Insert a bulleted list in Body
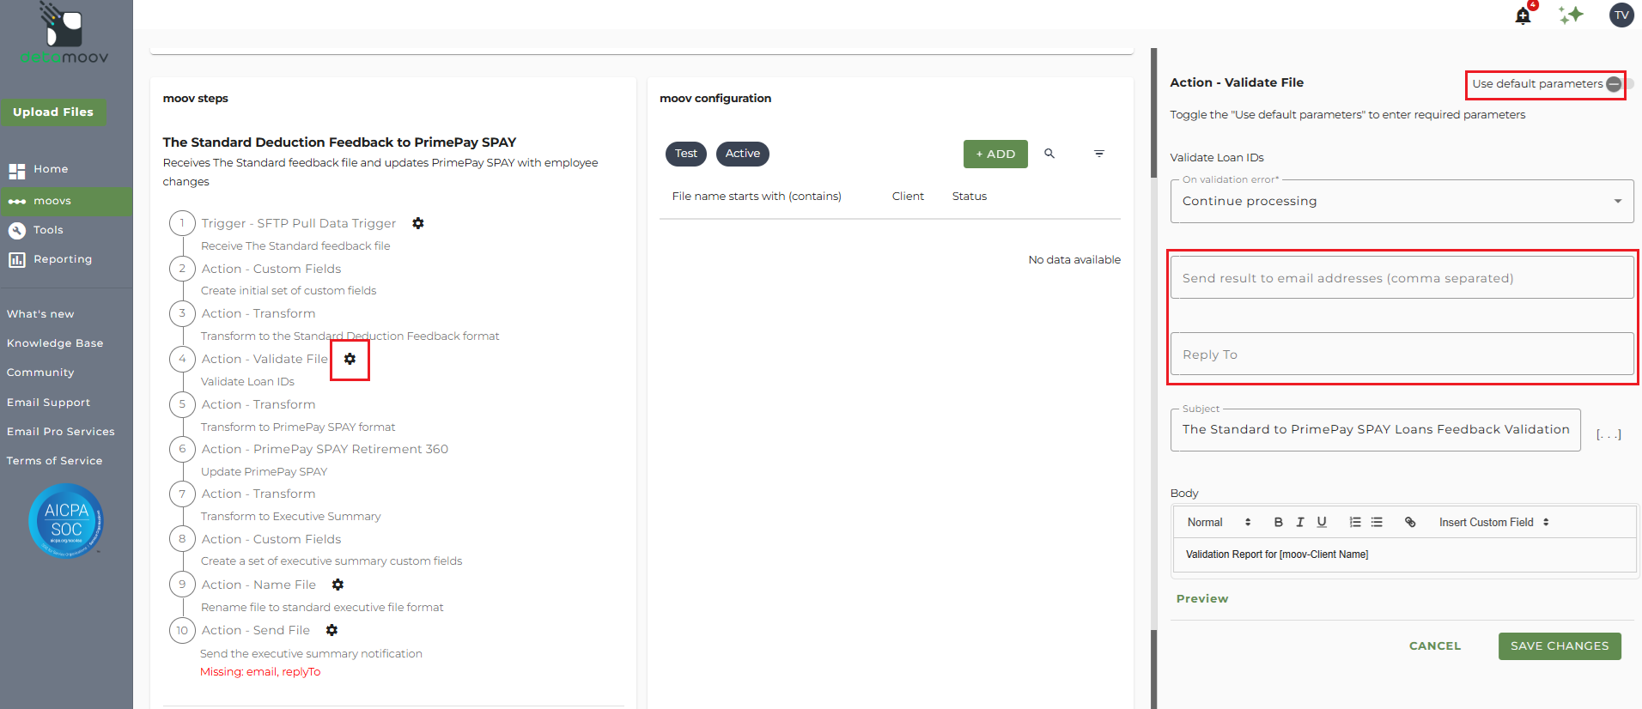 [1377, 522]
